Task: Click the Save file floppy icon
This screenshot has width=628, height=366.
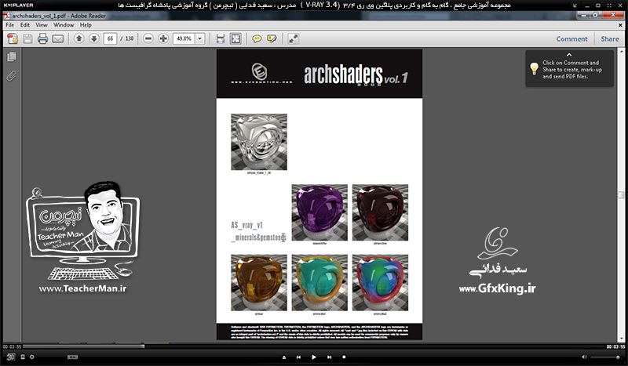Action: 27,38
